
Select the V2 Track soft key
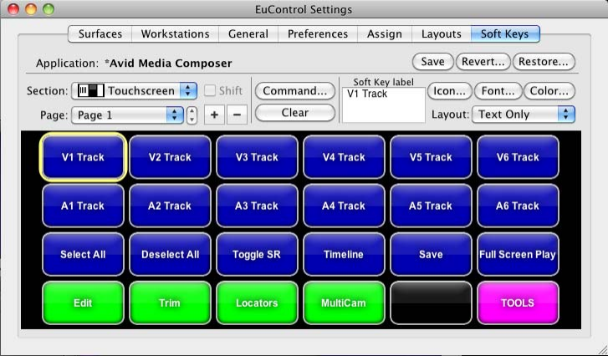pos(170,157)
